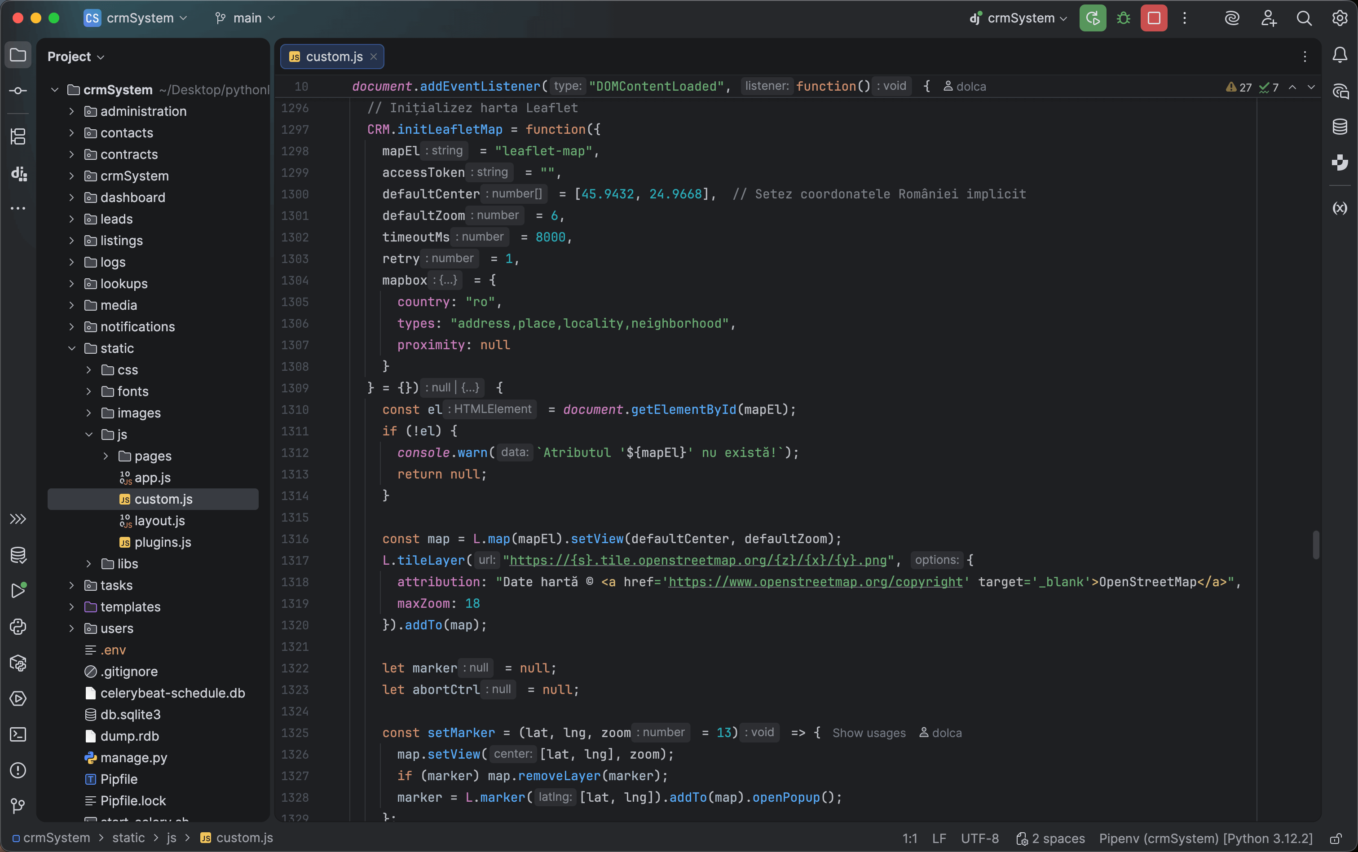Follow the openstreetmap.org copyright link

tap(816, 582)
